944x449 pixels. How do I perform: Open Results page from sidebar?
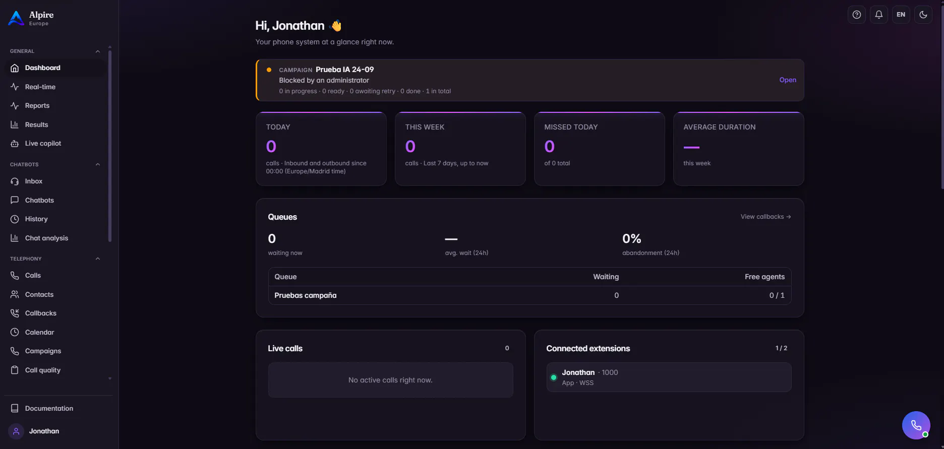(55, 124)
